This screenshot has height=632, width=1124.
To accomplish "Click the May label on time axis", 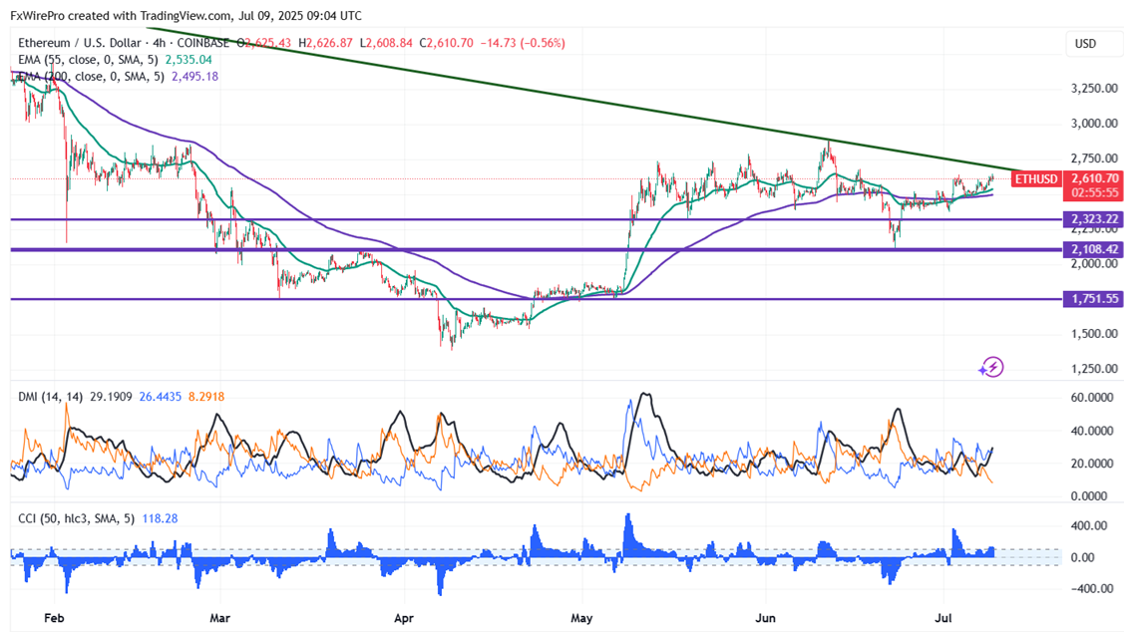I will [581, 618].
